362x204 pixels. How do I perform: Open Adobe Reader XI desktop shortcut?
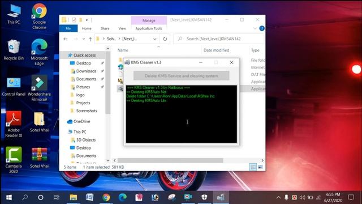coord(14,124)
